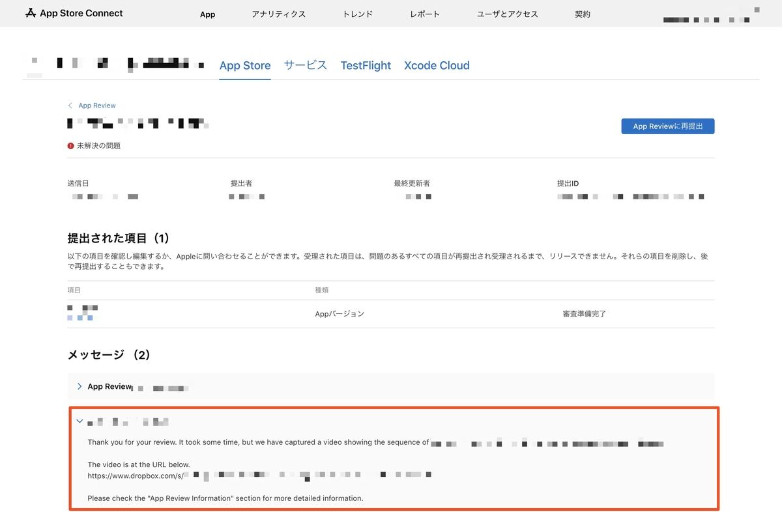Click the 種類 column header

(322, 290)
